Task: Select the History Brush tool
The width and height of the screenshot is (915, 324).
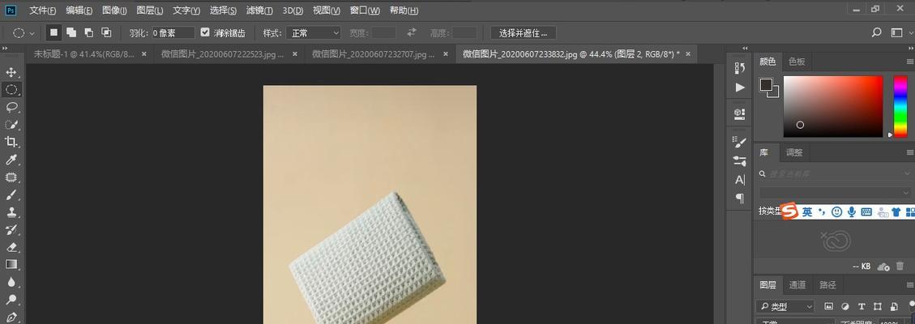Action: coord(11,229)
